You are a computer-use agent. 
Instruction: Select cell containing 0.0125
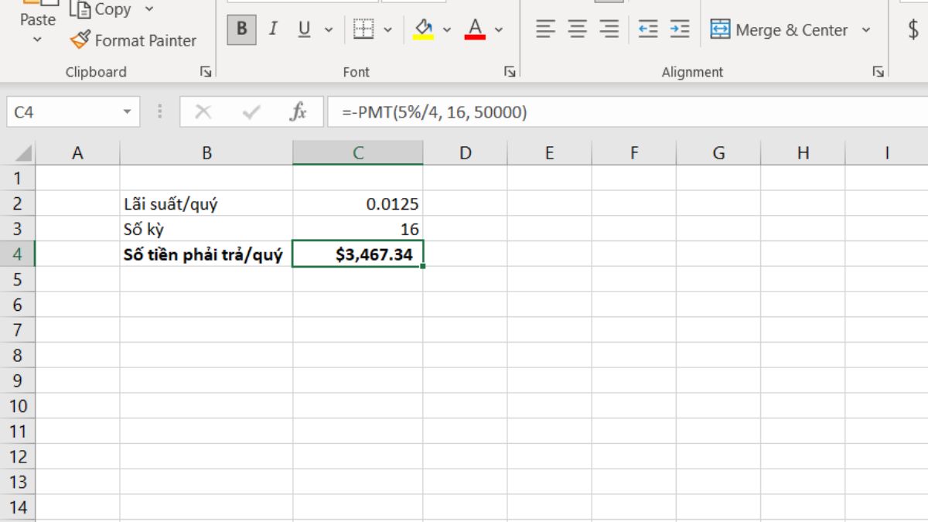[358, 204]
